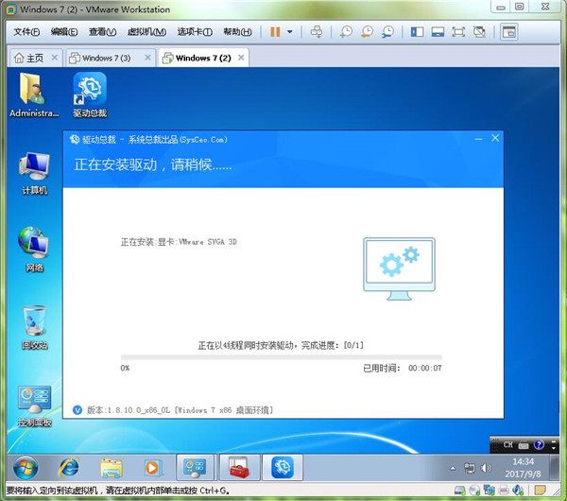Screen dimensions: 567x501
Task: Take a snapshot of the virtual machine
Action: (346, 32)
